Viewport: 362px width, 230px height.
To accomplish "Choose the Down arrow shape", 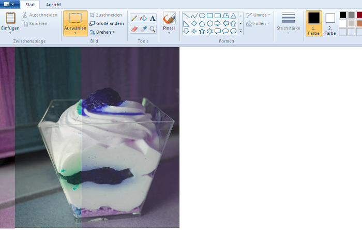I will (186, 31).
